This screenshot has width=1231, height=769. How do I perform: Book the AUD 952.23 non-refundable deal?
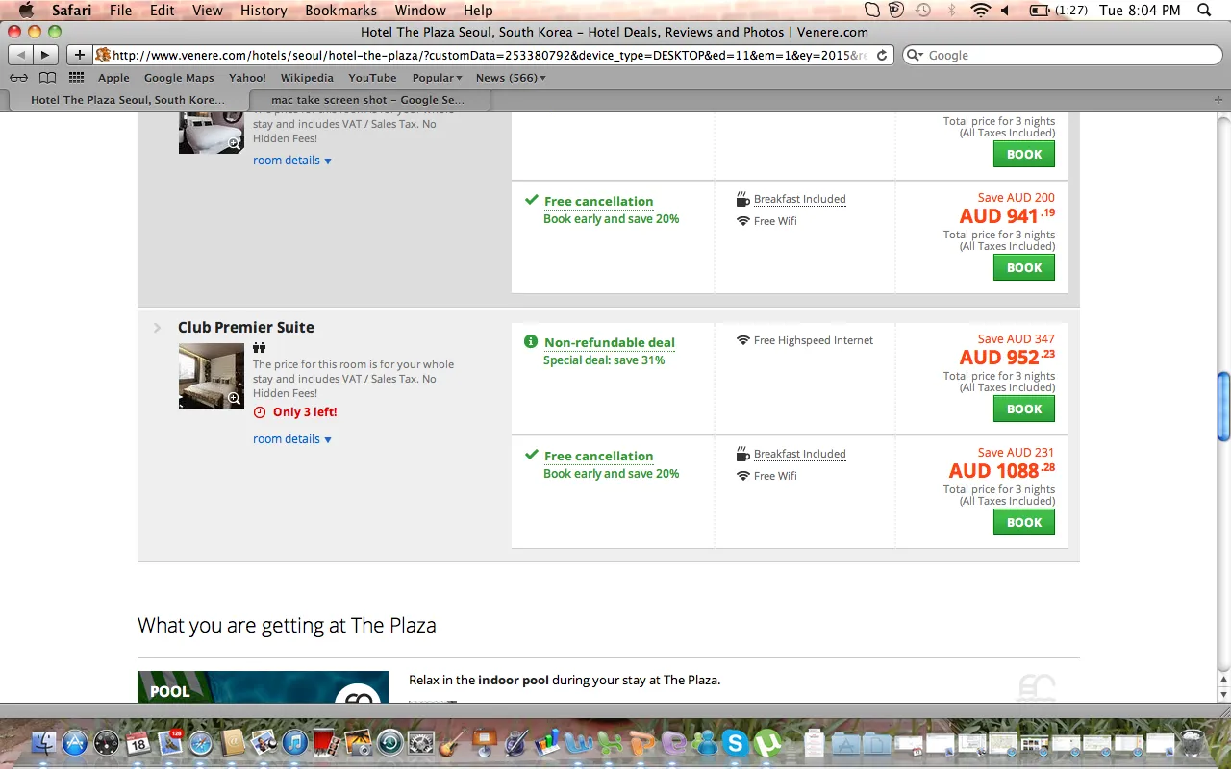[1024, 409]
